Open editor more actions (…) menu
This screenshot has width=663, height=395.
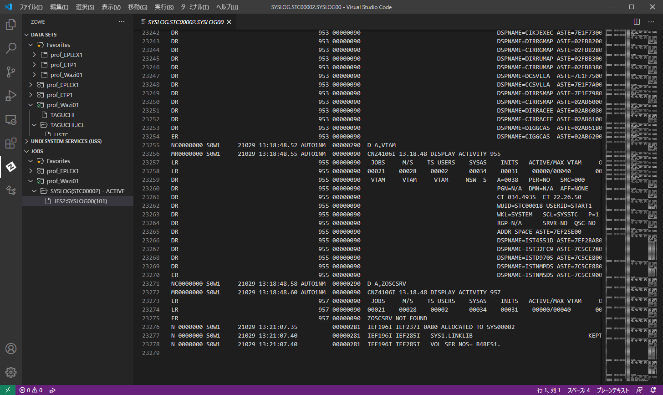click(652, 21)
